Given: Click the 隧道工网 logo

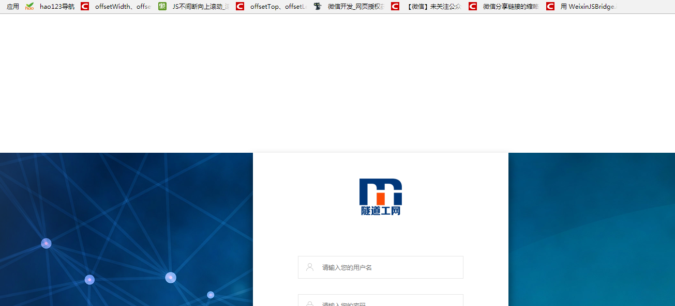Looking at the screenshot, I should click(381, 197).
